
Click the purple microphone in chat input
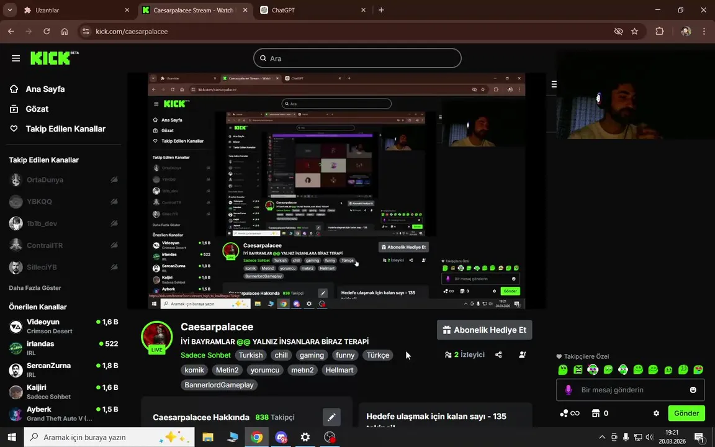(x=568, y=390)
